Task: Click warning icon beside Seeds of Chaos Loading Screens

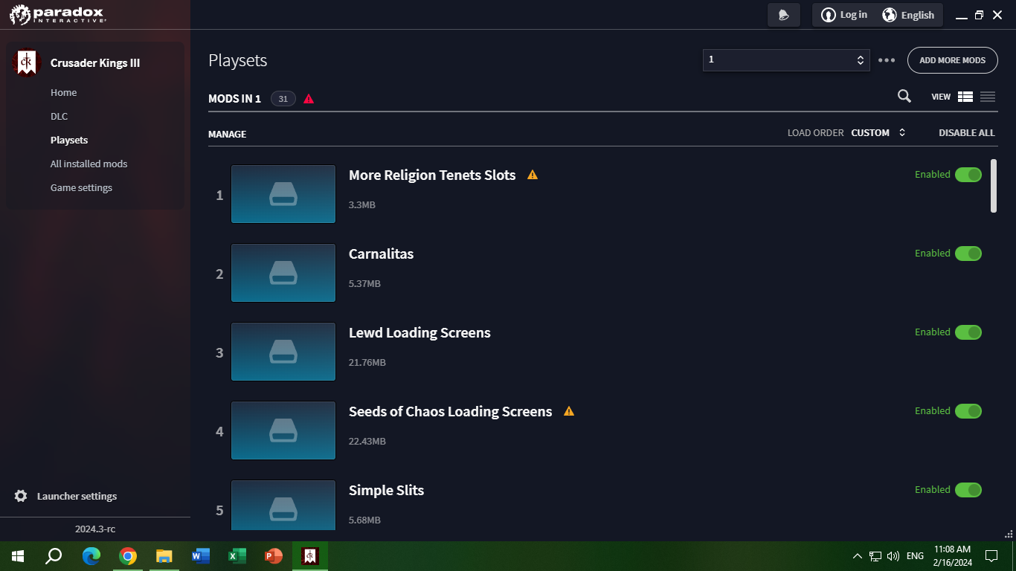Action: pyautogui.click(x=569, y=411)
